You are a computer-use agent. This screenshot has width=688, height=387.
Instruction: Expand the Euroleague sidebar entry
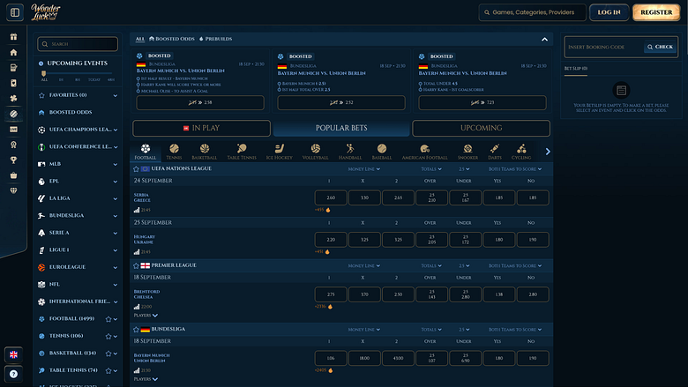115,267
